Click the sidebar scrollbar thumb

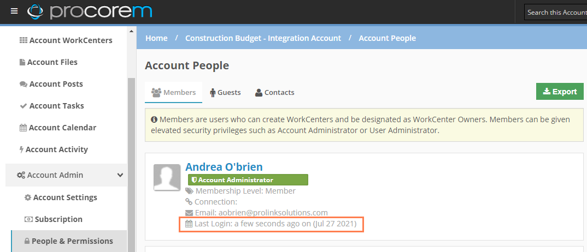(131, 164)
